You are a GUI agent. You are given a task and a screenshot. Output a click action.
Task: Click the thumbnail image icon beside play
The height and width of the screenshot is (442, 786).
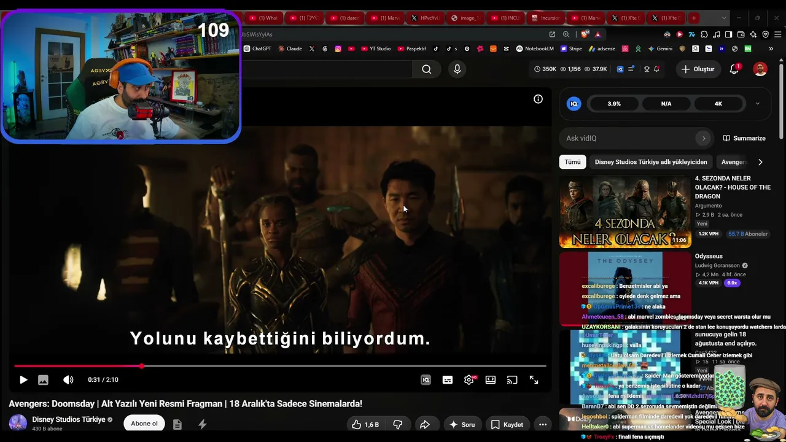coord(43,380)
